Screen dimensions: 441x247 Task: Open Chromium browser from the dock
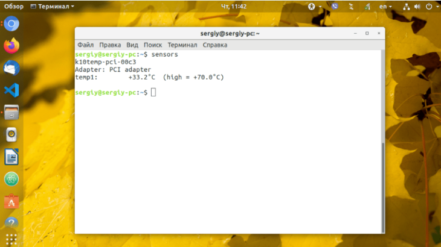tap(11, 25)
